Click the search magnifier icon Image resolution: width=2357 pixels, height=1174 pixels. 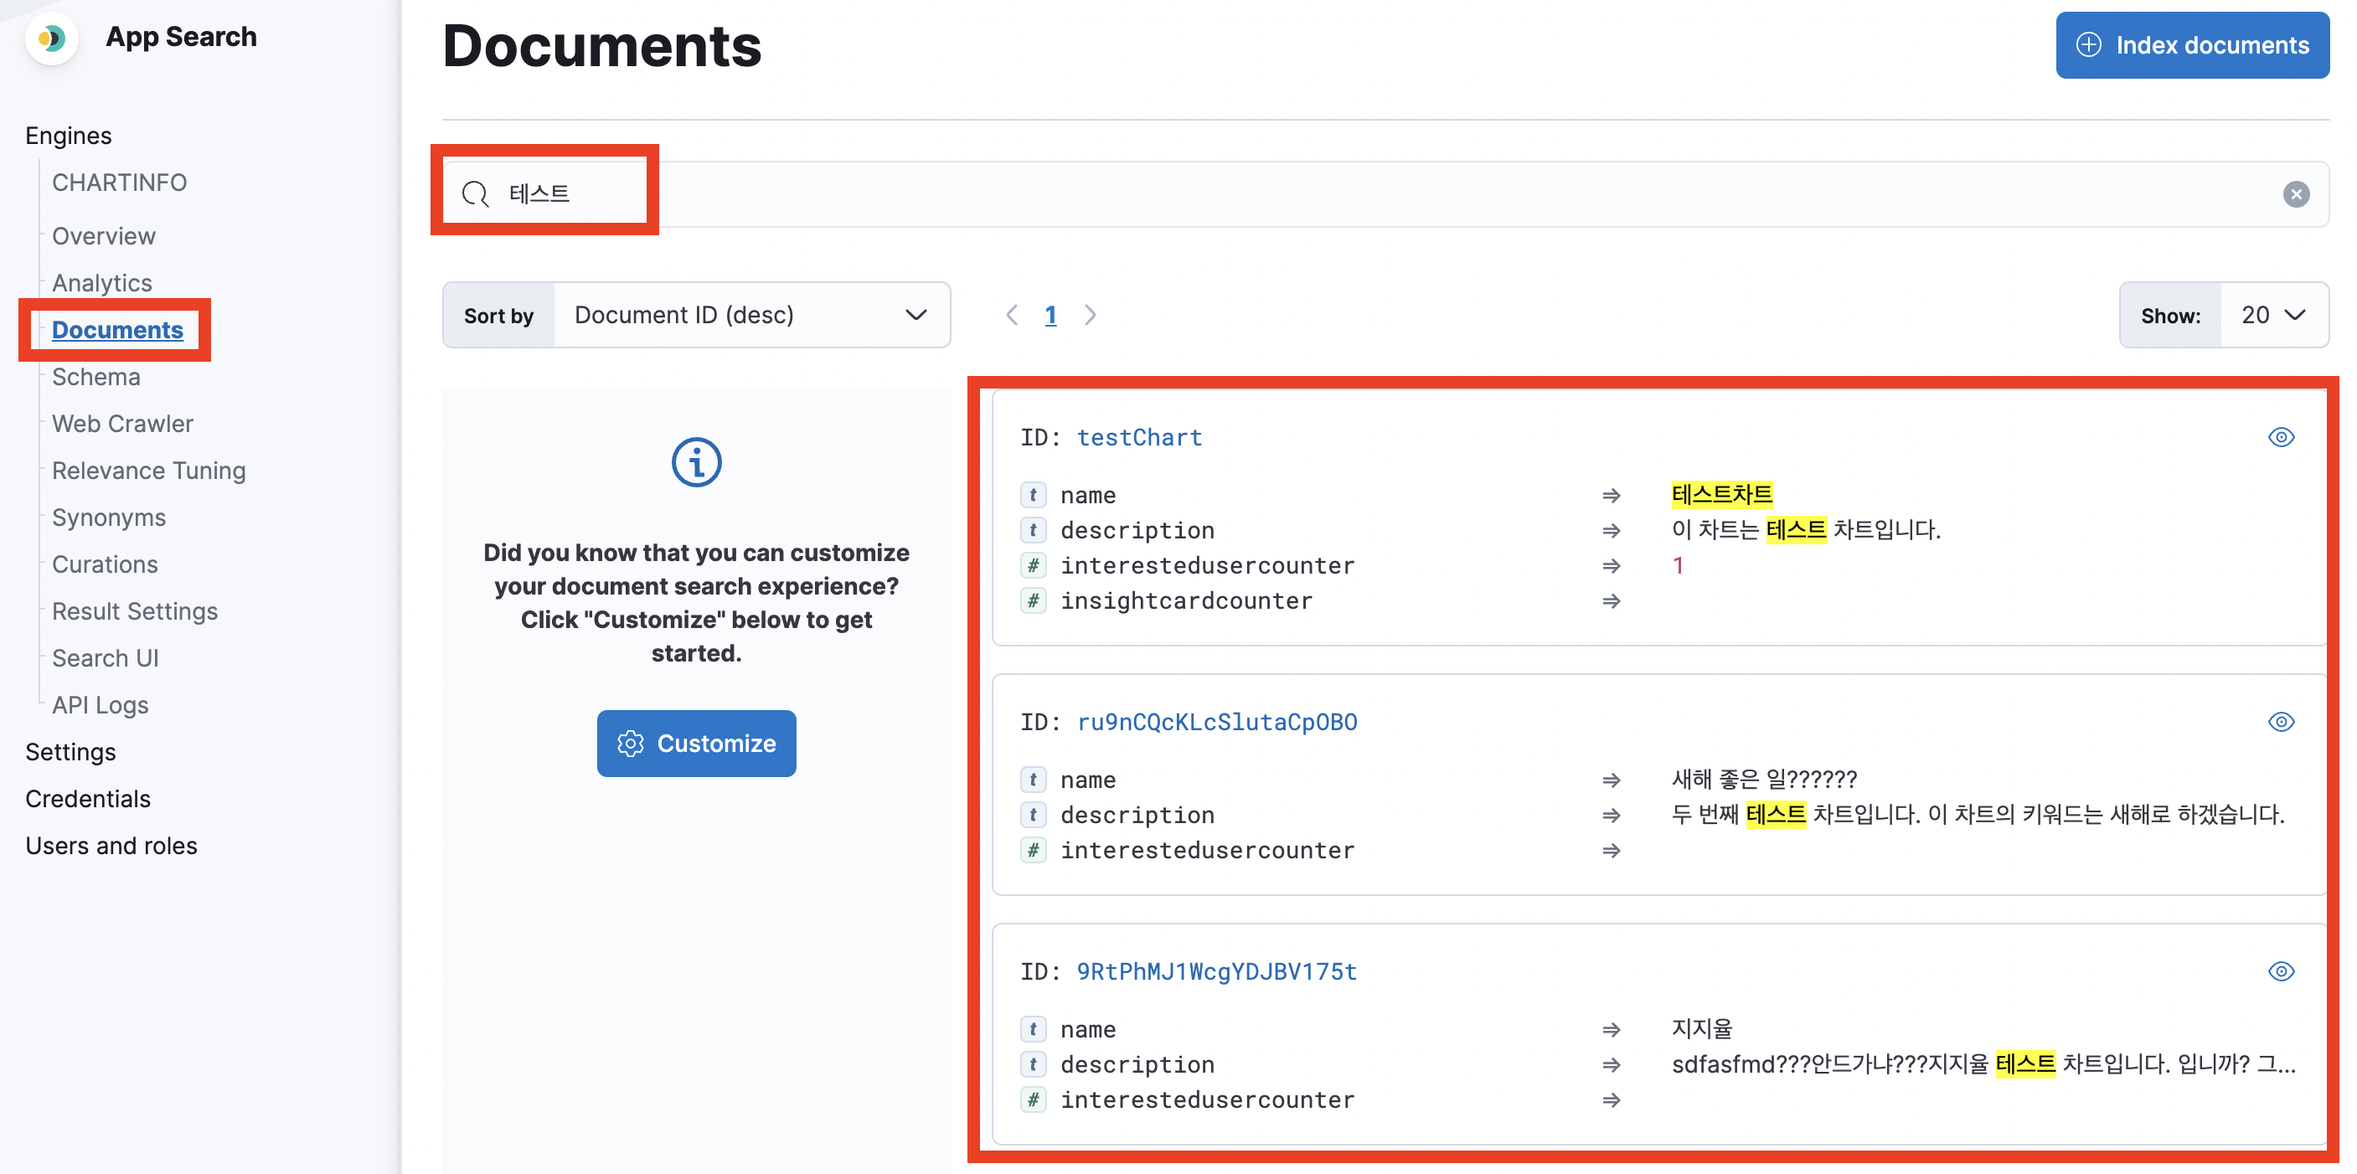475,194
